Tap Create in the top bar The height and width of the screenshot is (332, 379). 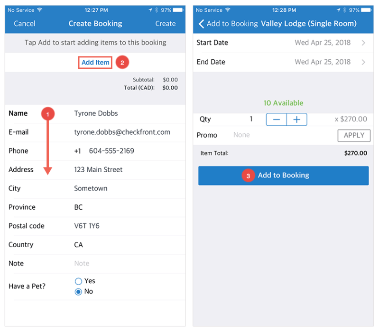point(166,23)
